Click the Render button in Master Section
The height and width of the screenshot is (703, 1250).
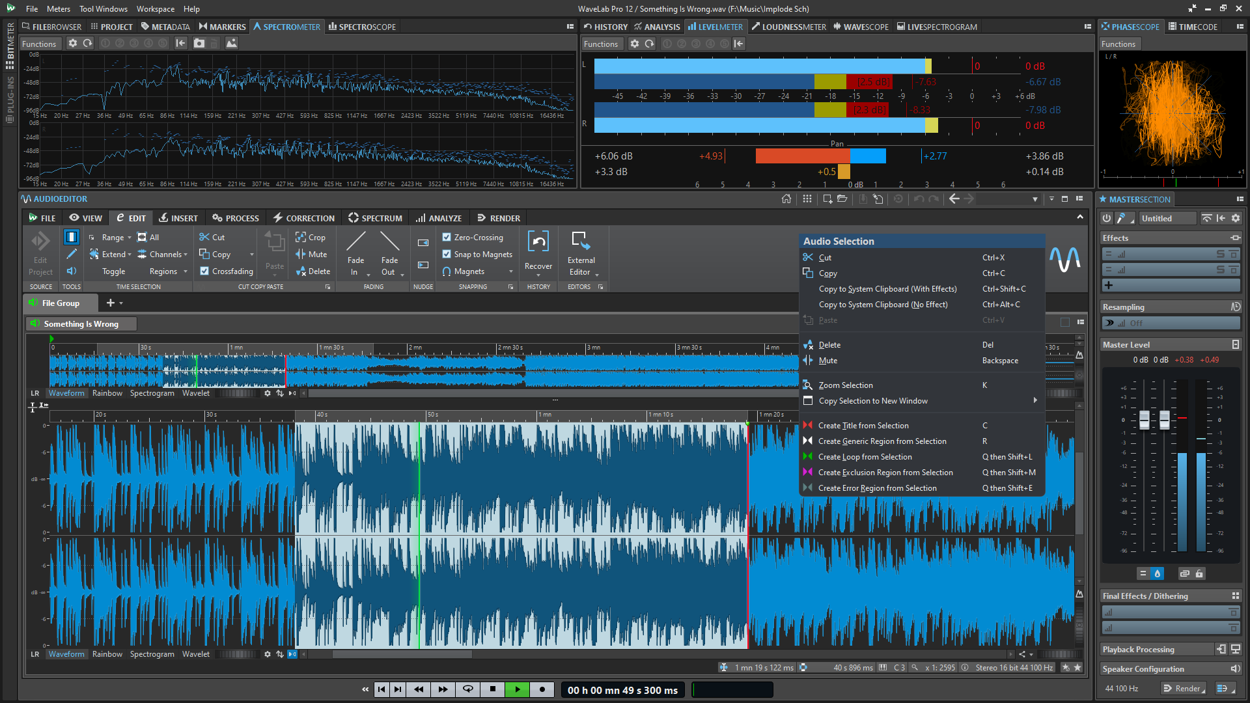click(1184, 688)
